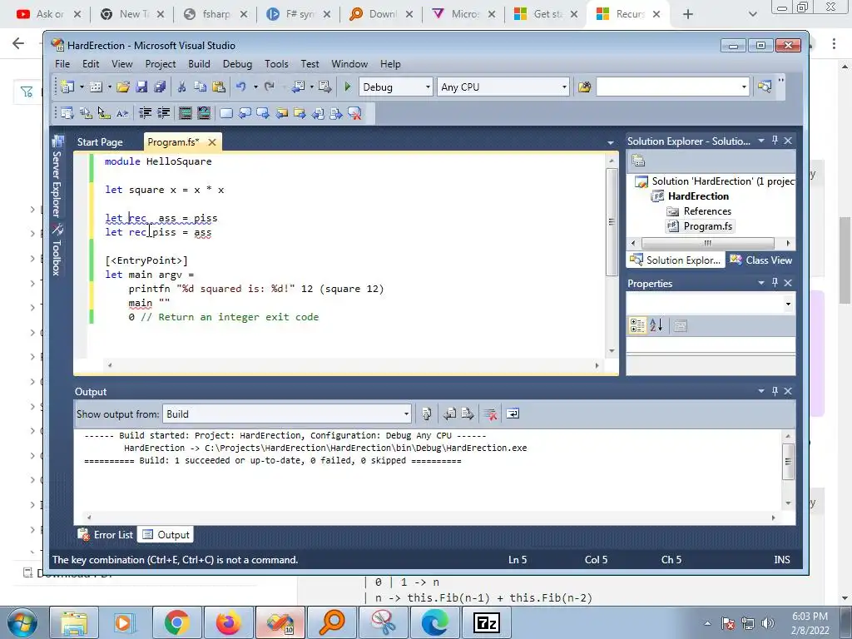Click the Save All icon

pos(160,87)
